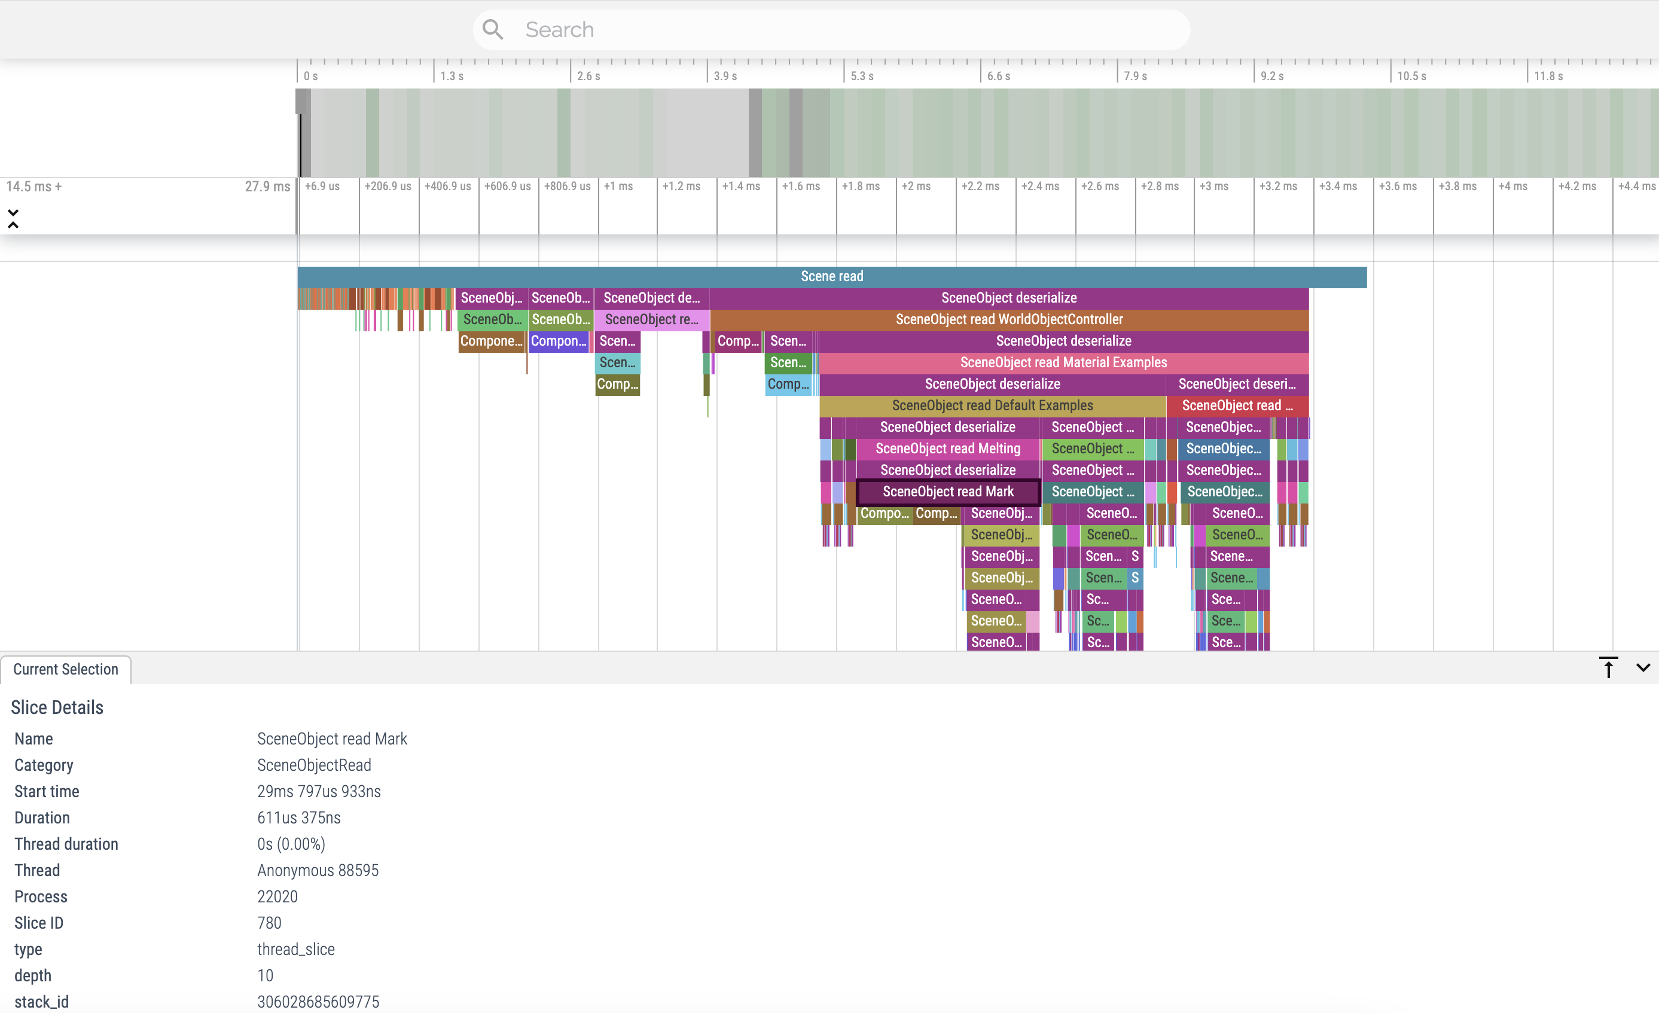
Task: Click the search magnifier icon
Action: 493,30
